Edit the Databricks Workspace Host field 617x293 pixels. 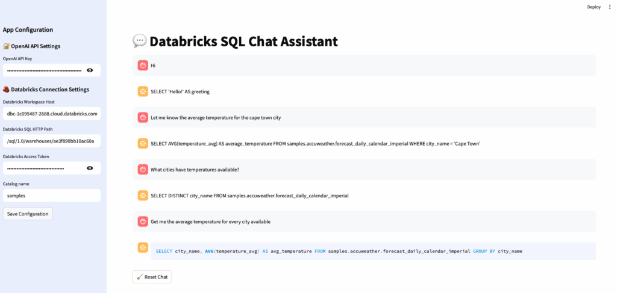[x=52, y=113]
